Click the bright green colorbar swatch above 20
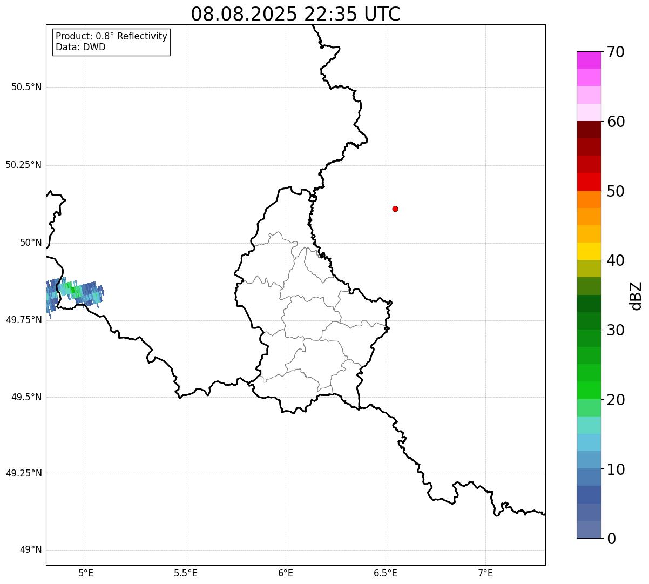This screenshot has height=584, width=649. (x=589, y=391)
